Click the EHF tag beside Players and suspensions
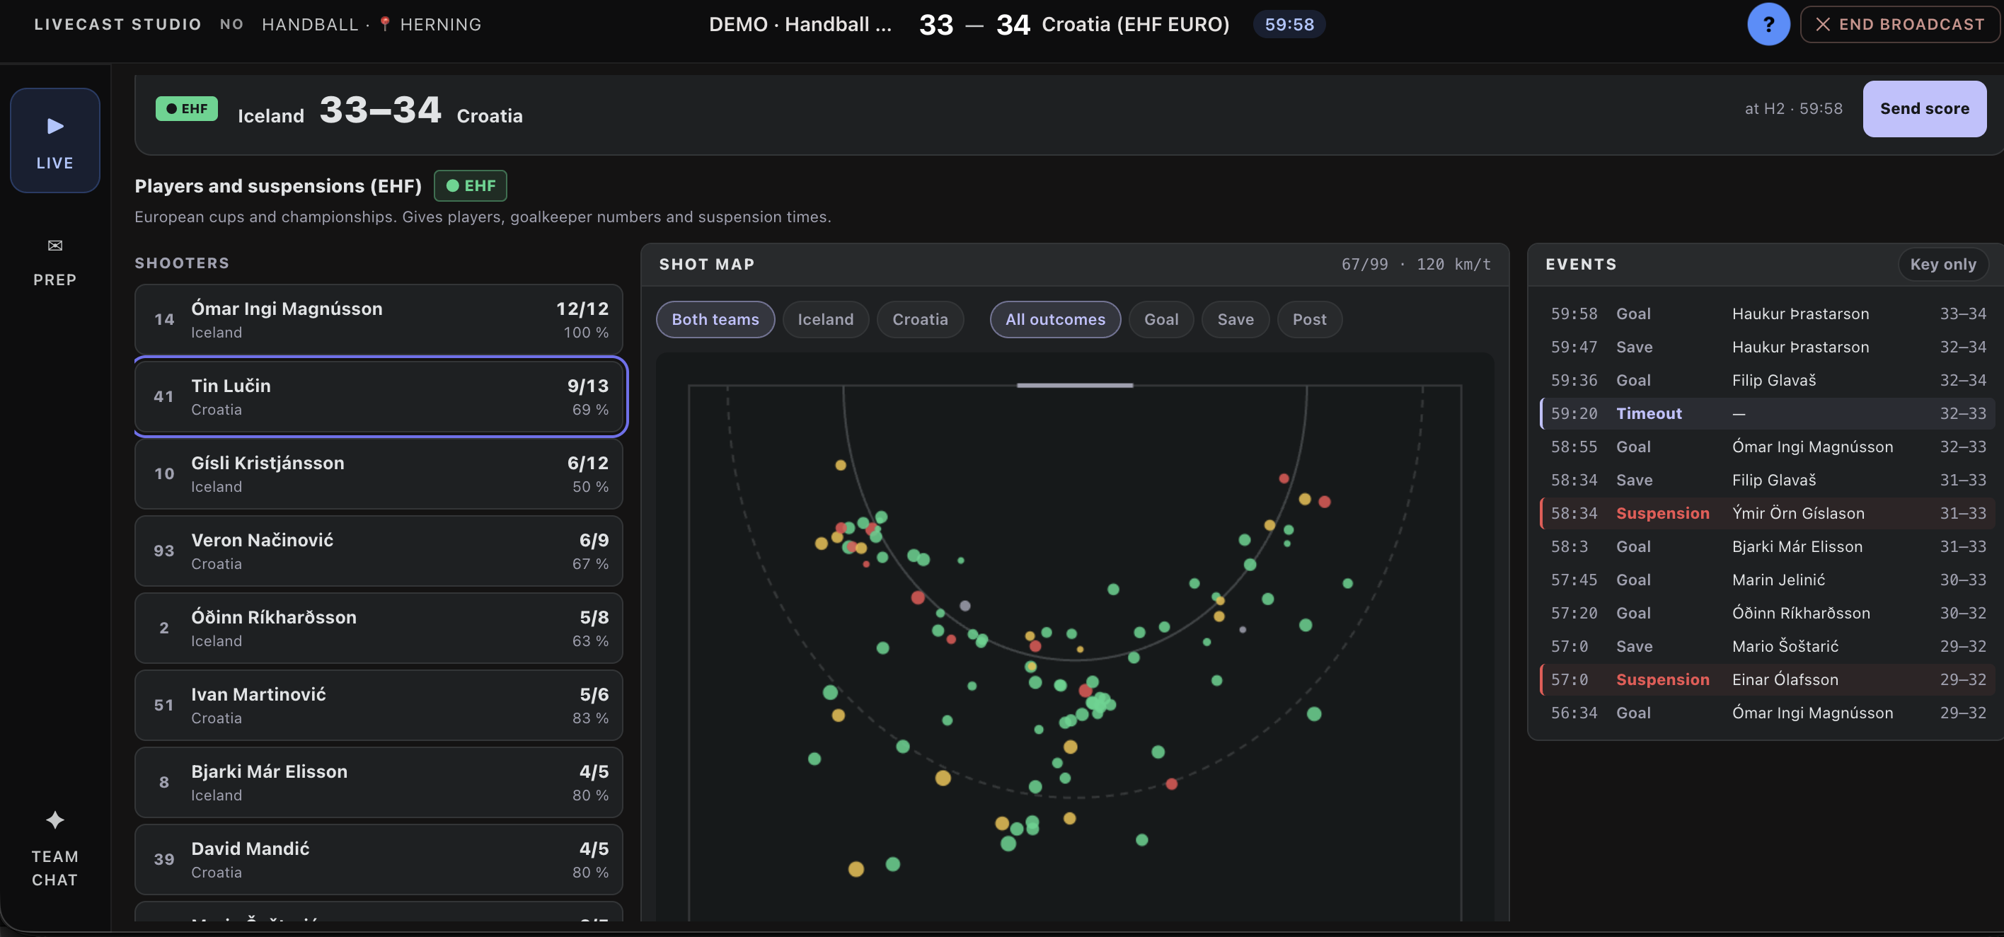This screenshot has height=937, width=2004. [x=471, y=185]
